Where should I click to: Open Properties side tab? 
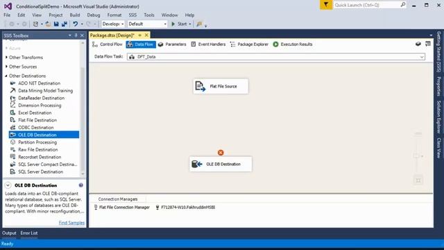[x=438, y=86]
